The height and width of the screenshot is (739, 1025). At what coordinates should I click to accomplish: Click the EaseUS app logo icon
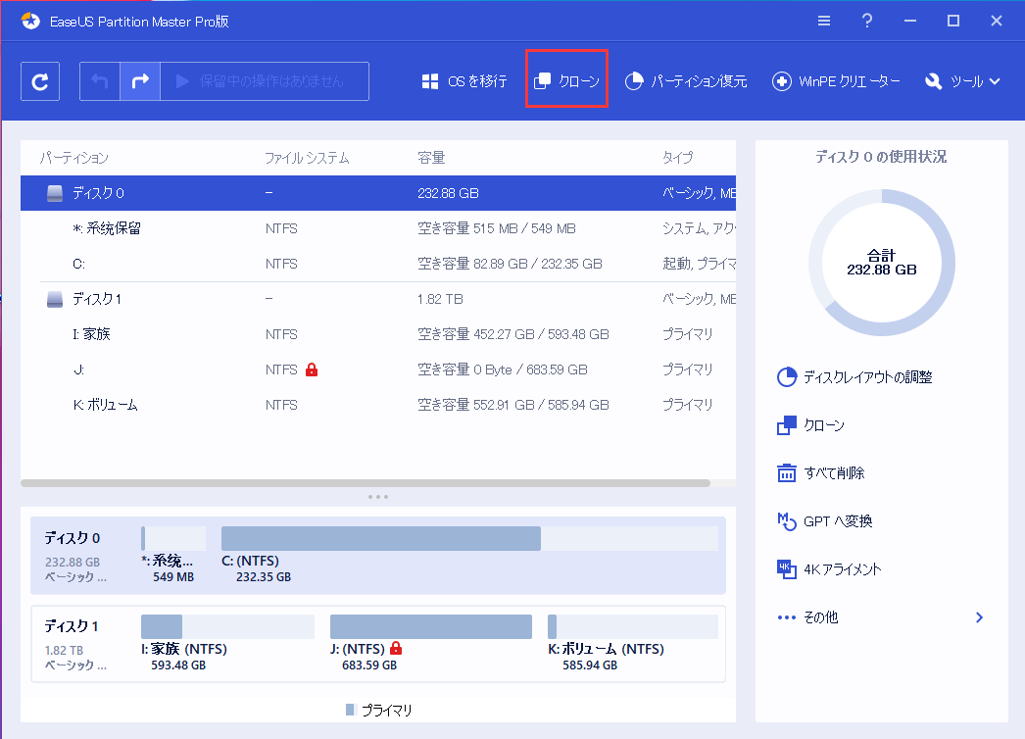[x=30, y=21]
